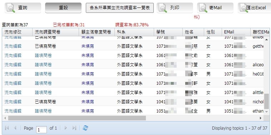Click the 查詢 search button
271x135 pixels.
(23, 8)
